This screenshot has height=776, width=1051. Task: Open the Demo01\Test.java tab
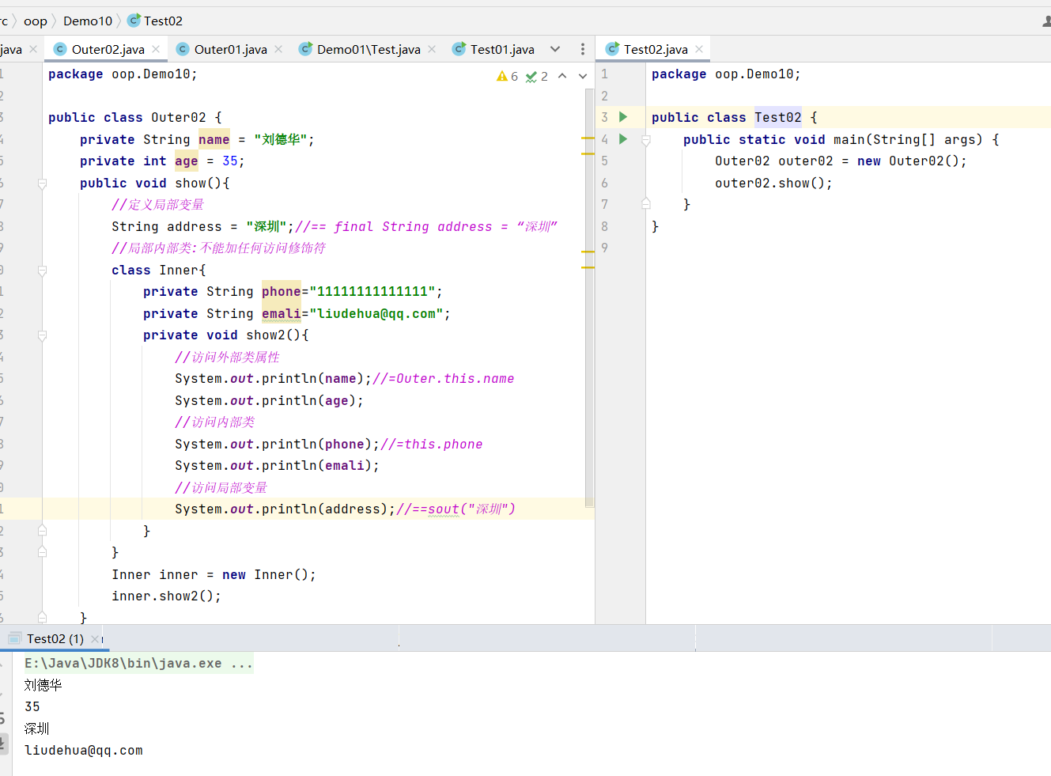368,49
